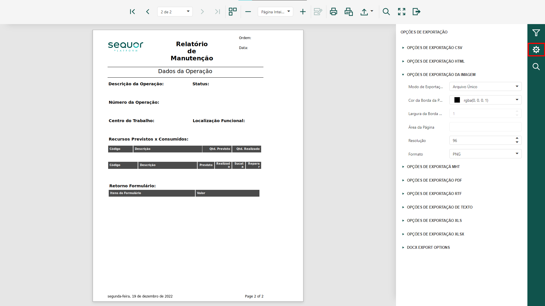
Task: Click the 'Qtd. Previsto' column header
Action: tap(217, 149)
